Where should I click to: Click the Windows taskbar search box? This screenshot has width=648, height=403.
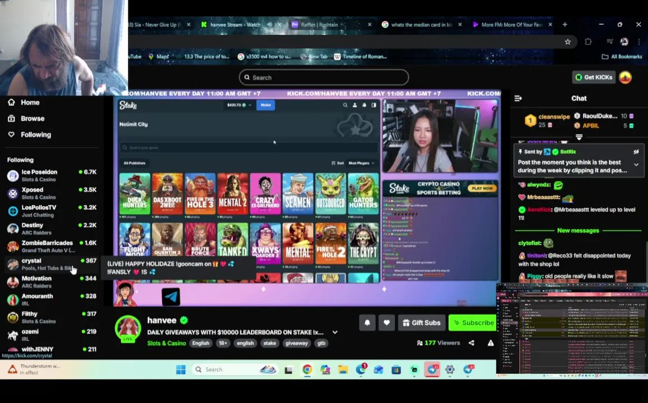tap(236, 369)
